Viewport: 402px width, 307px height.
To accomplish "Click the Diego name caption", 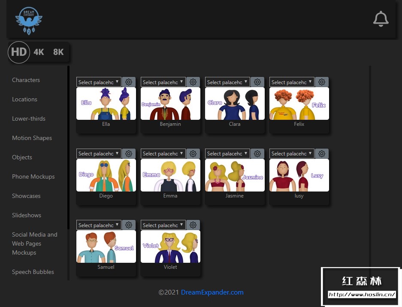I will [106, 196].
